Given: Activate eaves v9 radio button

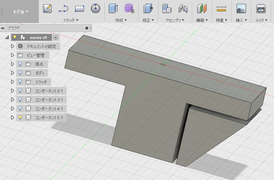Looking at the screenshot, I should [x=55, y=37].
